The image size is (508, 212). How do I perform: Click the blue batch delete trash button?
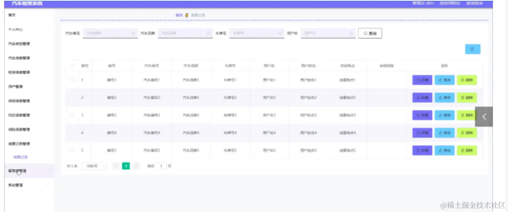coord(473,49)
